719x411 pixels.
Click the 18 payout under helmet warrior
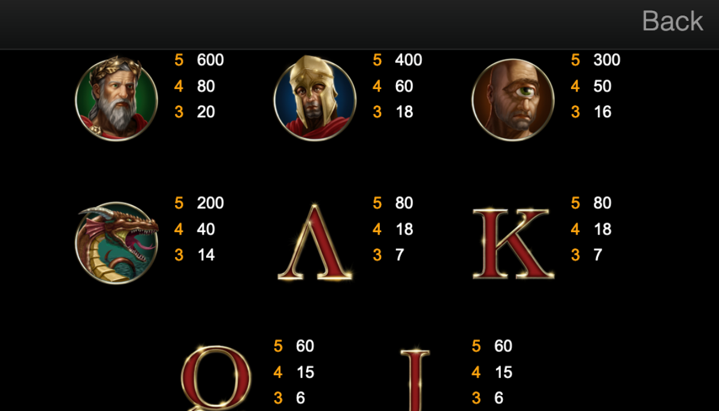click(x=404, y=112)
